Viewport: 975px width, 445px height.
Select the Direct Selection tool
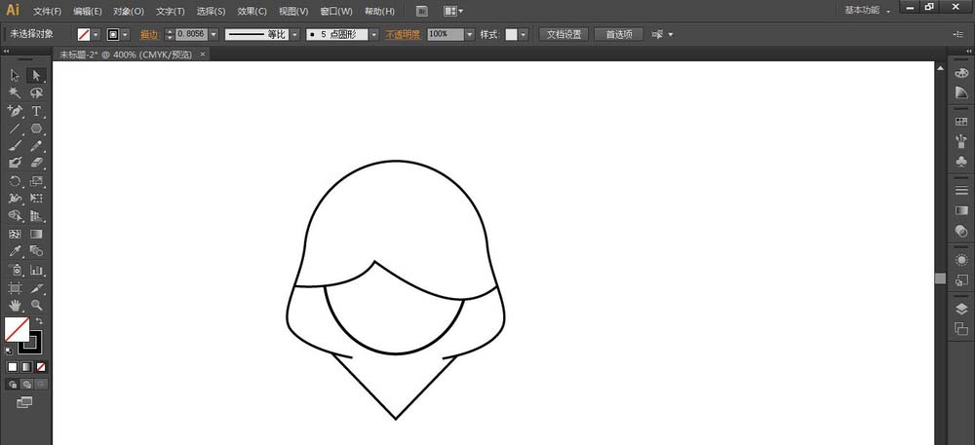tap(36, 75)
